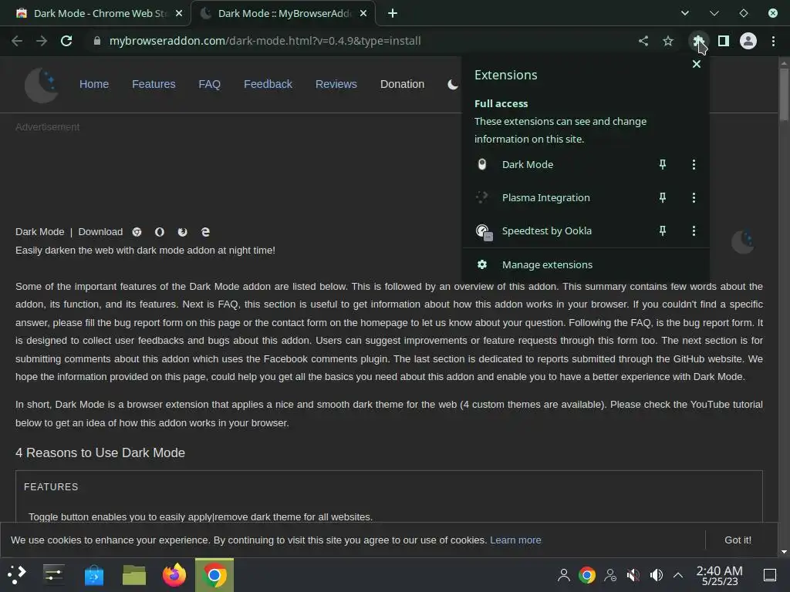Click Speedtest by Ookla extension entry
The width and height of the screenshot is (790, 592).
point(559,231)
